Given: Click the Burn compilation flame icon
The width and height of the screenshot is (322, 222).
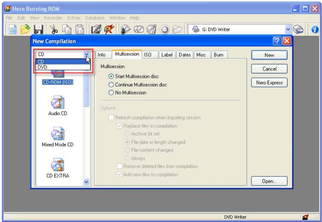Looking at the screenshot, I should click(x=109, y=29).
